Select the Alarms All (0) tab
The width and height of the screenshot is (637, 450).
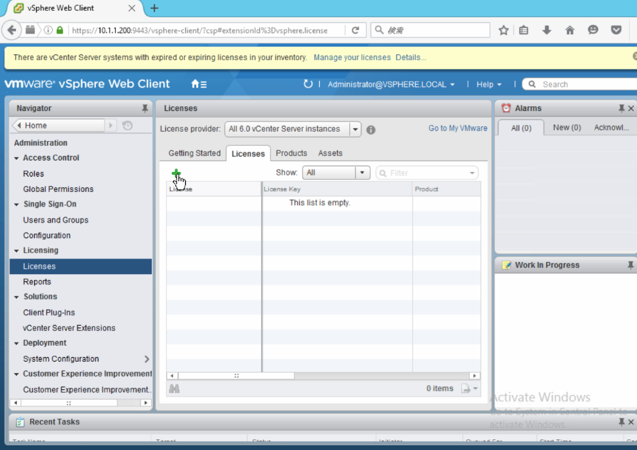[521, 128]
